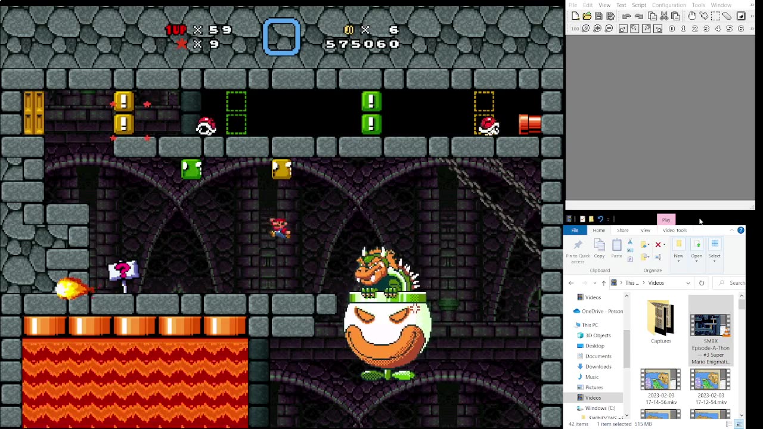Switch to section 3 in the editor
Image resolution: width=763 pixels, height=429 pixels.
(x=706, y=28)
